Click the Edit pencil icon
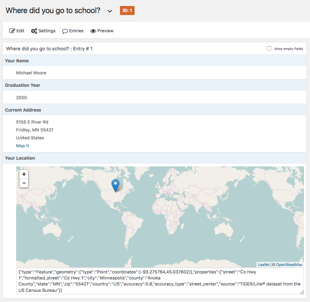 [x=12, y=31]
